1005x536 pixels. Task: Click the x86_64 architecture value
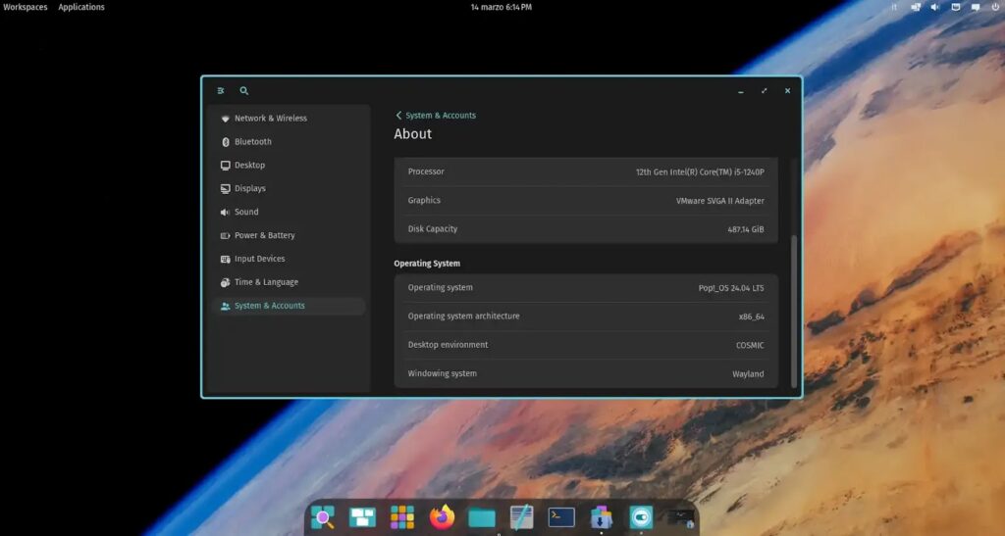751,317
